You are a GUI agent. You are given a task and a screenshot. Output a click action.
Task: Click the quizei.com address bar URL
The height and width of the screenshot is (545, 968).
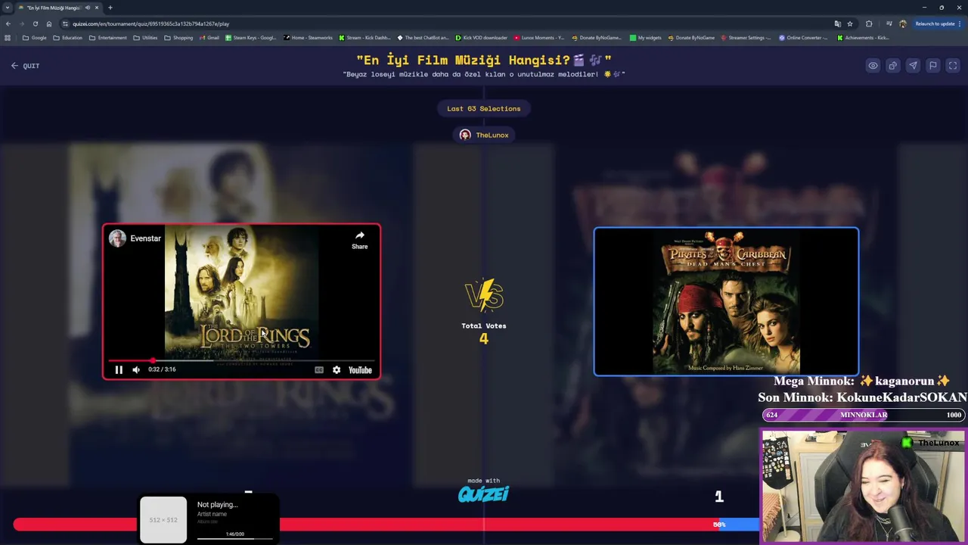click(x=151, y=23)
